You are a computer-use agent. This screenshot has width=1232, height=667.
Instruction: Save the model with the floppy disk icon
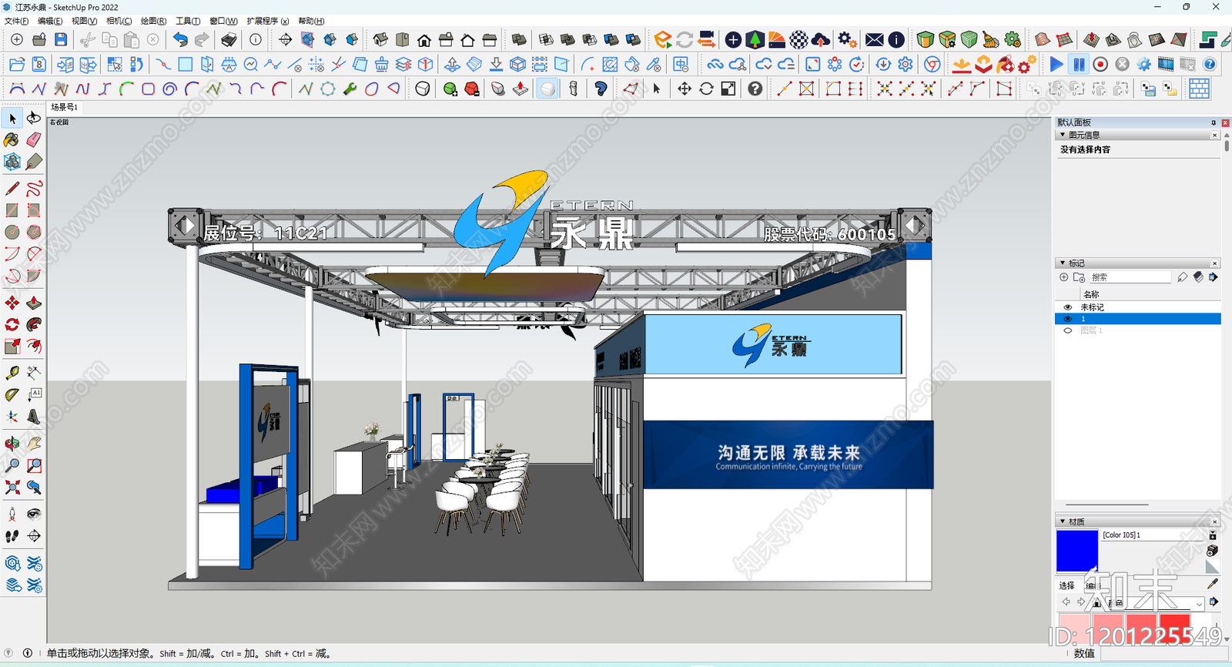point(61,39)
